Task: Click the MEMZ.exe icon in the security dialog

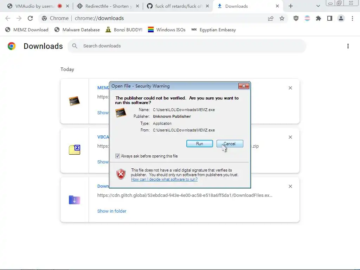Action: click(121, 113)
